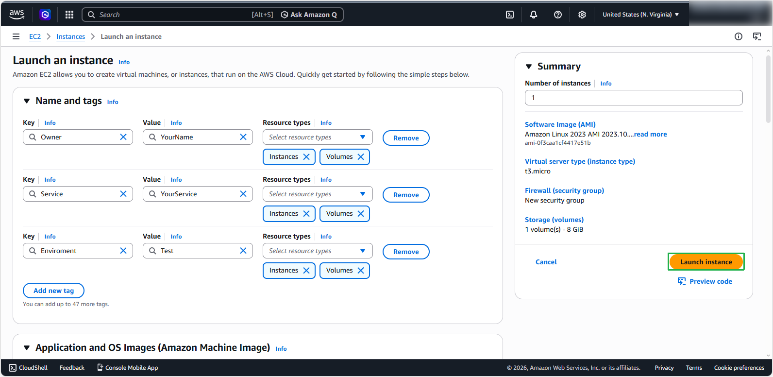The image size is (773, 377).
Task: Remove the Enviroment tag row
Action: click(406, 252)
